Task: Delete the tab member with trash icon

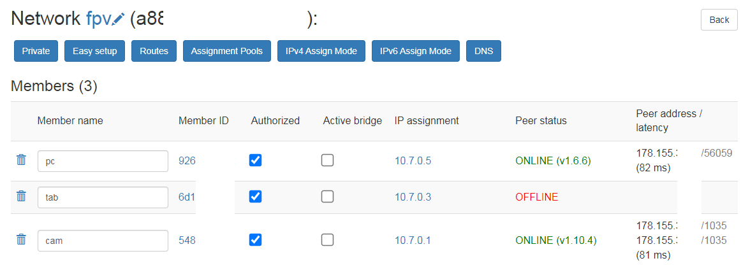Action: click(x=21, y=196)
